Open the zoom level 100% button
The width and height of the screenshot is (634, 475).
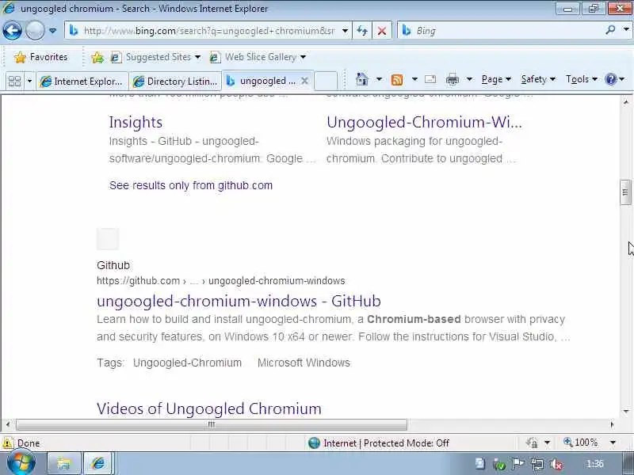pyautogui.click(x=581, y=443)
